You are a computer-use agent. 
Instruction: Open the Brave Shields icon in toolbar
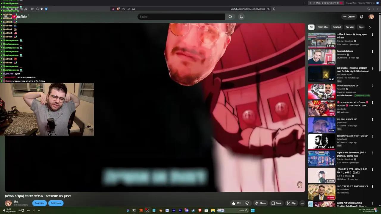click(x=118, y=9)
